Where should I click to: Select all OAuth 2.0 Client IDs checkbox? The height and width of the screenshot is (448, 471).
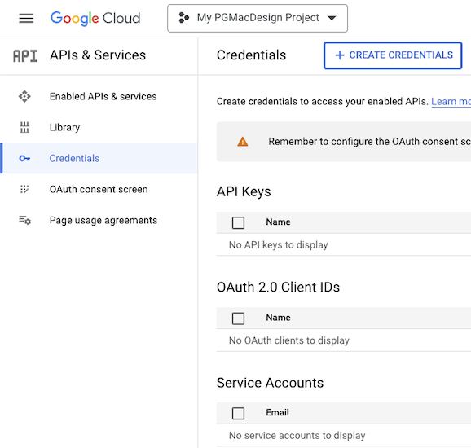[x=238, y=318]
